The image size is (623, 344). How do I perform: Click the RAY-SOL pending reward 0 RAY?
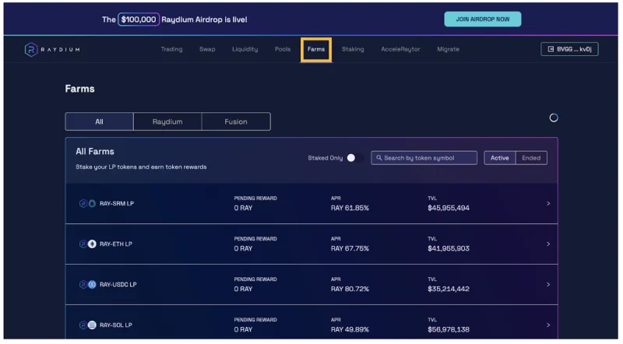[243, 329]
